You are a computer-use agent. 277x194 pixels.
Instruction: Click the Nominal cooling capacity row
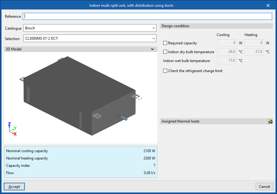(x=80, y=151)
